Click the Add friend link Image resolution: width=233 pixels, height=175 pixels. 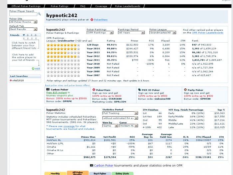pos(37,68)
